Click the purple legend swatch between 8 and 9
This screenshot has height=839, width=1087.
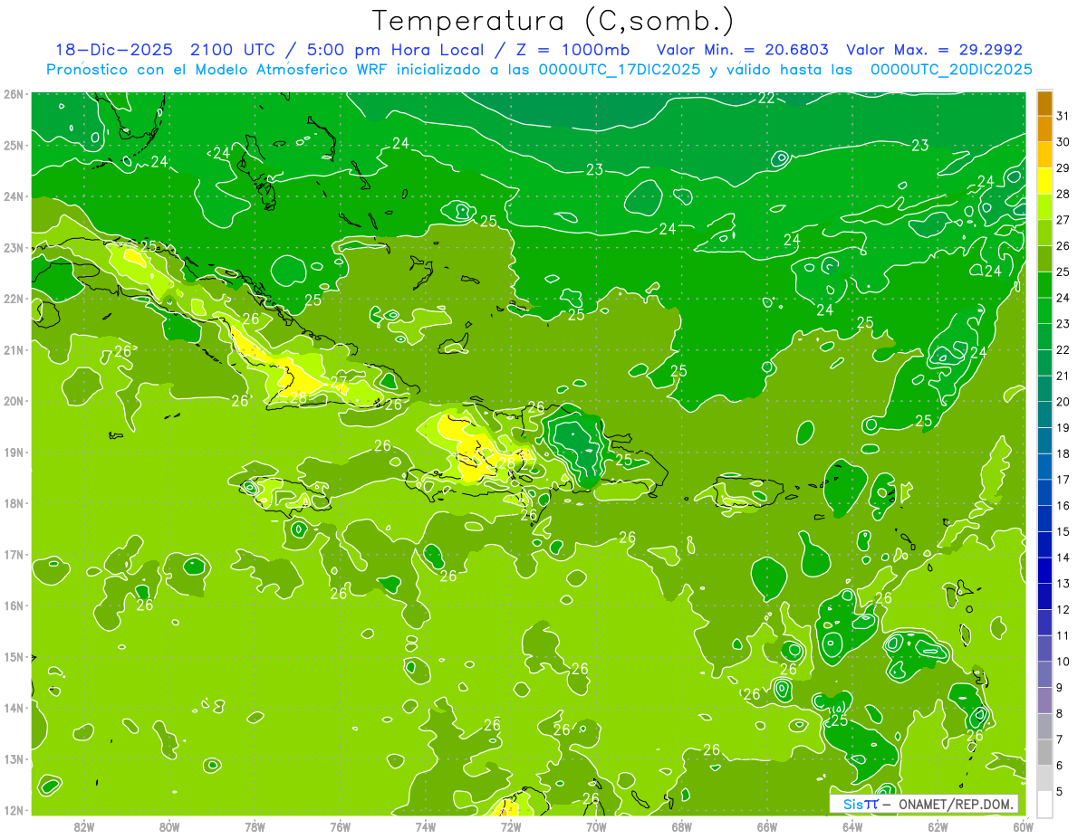pos(1044,701)
